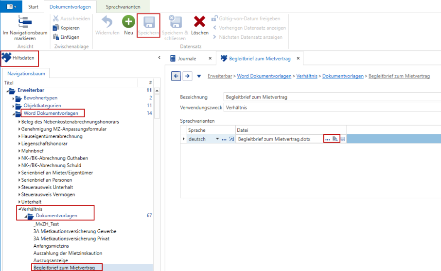Open the Hilfsdaten puzzle module

click(x=18, y=58)
